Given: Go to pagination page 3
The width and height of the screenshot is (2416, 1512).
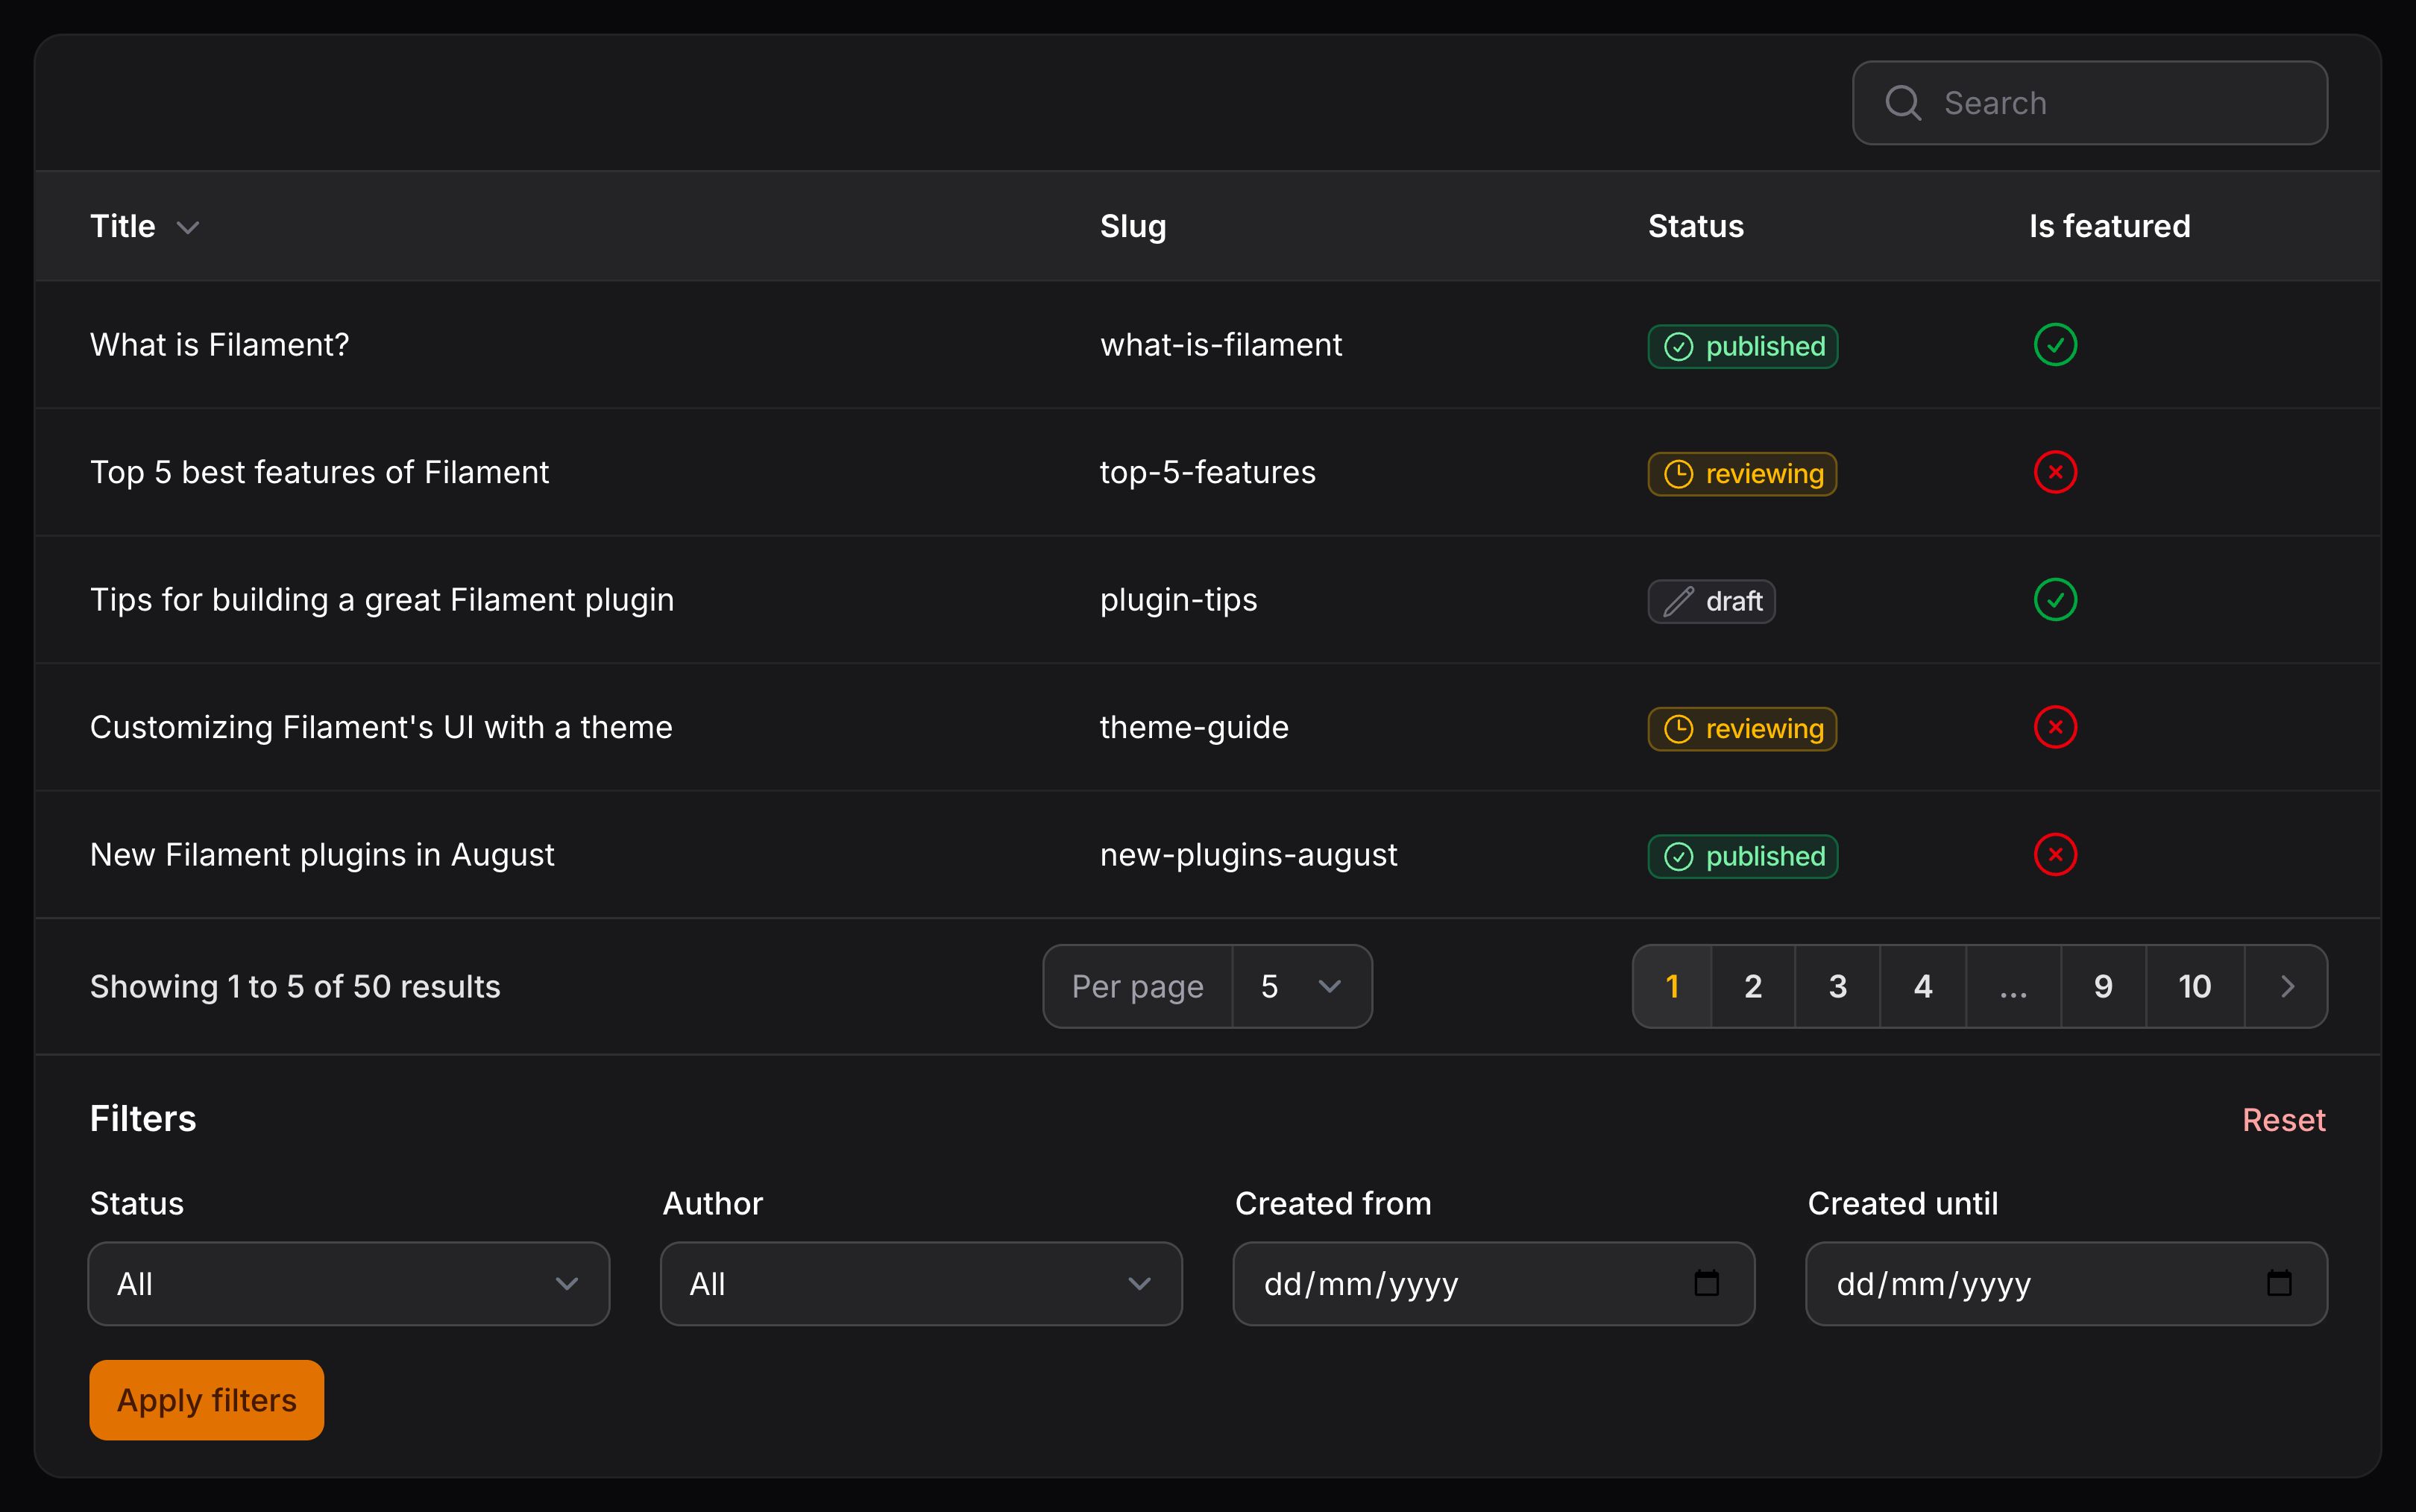Looking at the screenshot, I should tap(1838, 986).
